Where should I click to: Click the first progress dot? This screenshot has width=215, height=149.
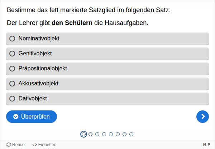tap(83, 134)
